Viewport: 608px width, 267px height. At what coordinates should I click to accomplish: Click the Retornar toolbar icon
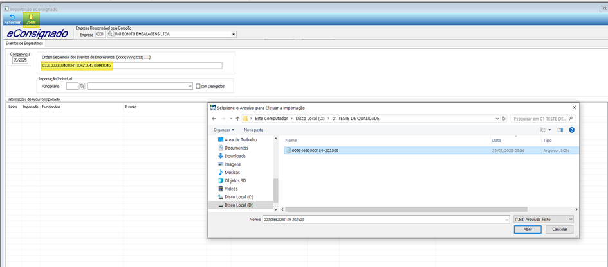(12, 19)
